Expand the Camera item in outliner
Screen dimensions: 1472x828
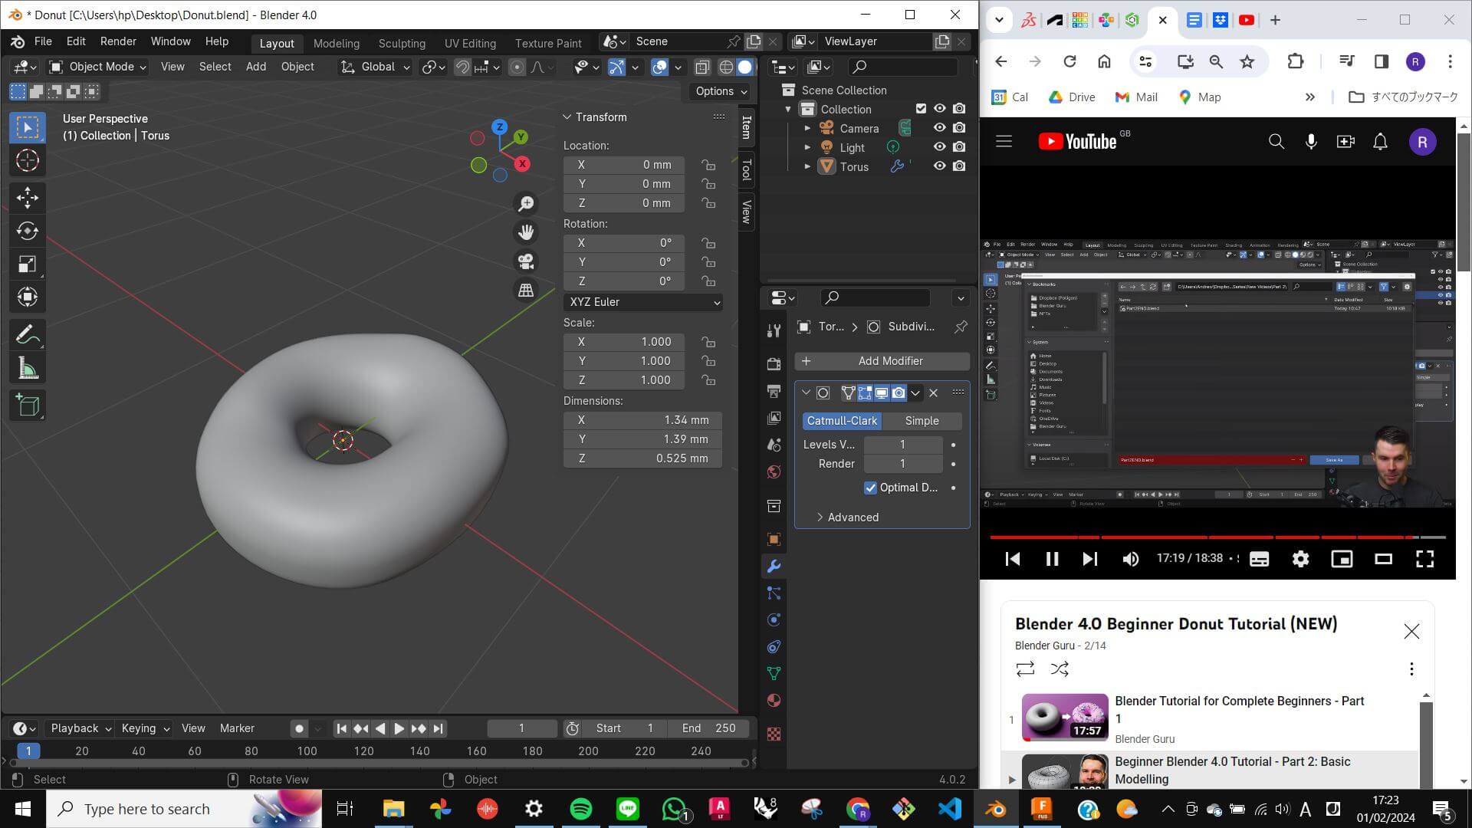click(x=807, y=128)
